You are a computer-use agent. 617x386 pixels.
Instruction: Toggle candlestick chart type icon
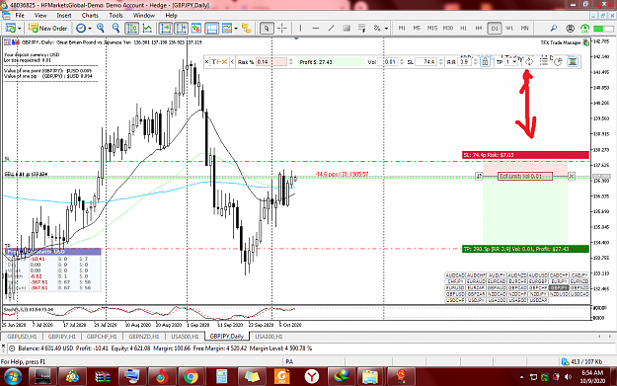tap(132, 29)
